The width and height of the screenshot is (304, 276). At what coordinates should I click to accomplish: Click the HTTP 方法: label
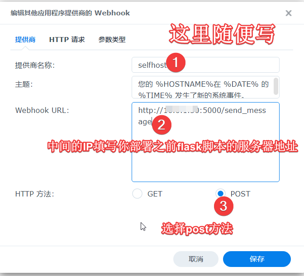click(34, 194)
